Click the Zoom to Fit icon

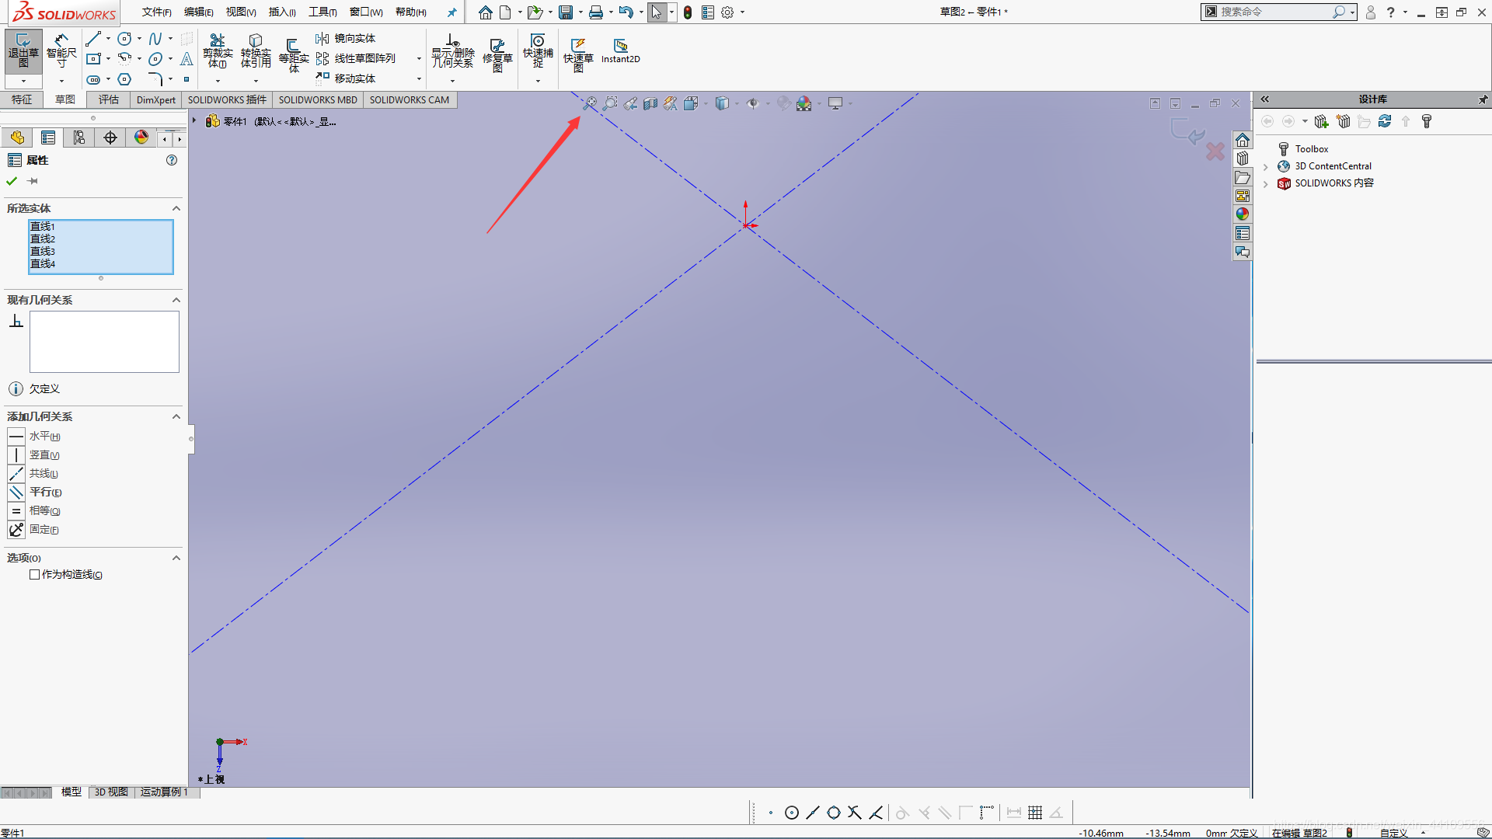pyautogui.click(x=591, y=103)
